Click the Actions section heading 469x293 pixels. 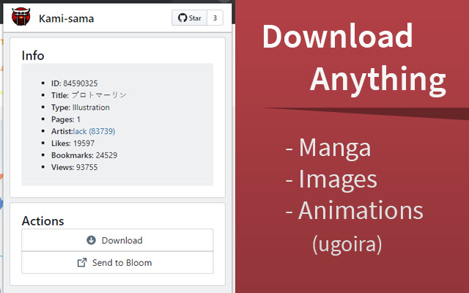(x=43, y=221)
